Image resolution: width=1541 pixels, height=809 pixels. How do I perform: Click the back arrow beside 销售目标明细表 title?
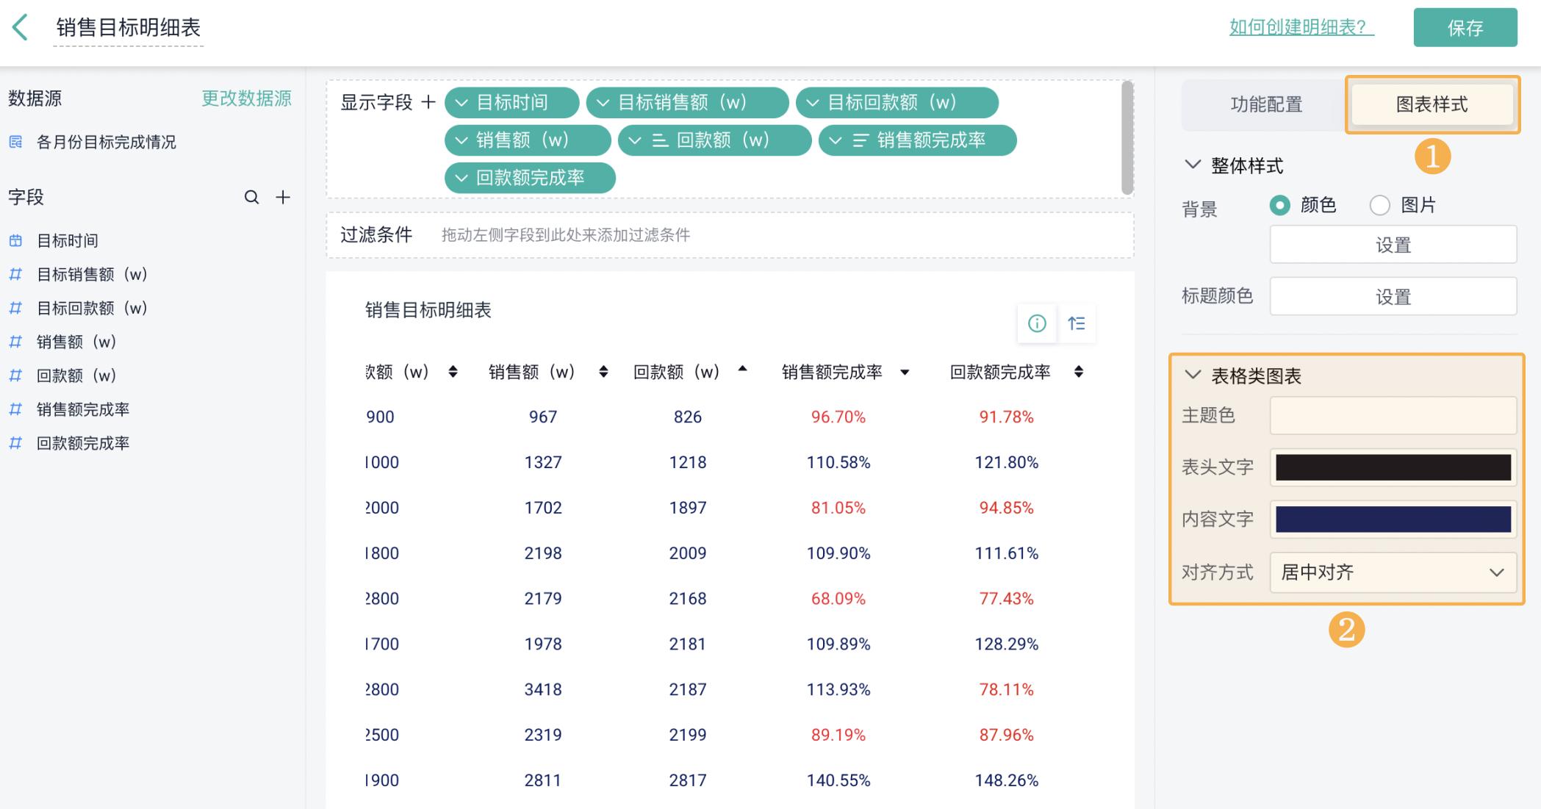click(21, 27)
